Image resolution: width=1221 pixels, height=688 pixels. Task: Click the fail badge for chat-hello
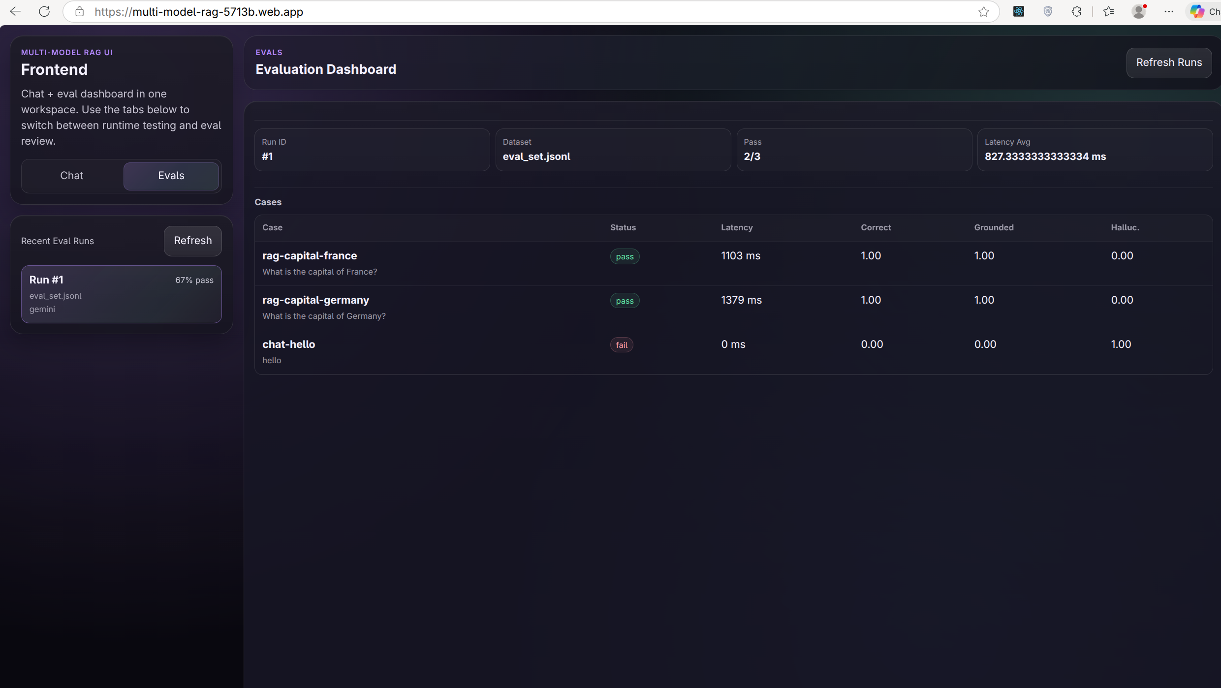click(622, 345)
